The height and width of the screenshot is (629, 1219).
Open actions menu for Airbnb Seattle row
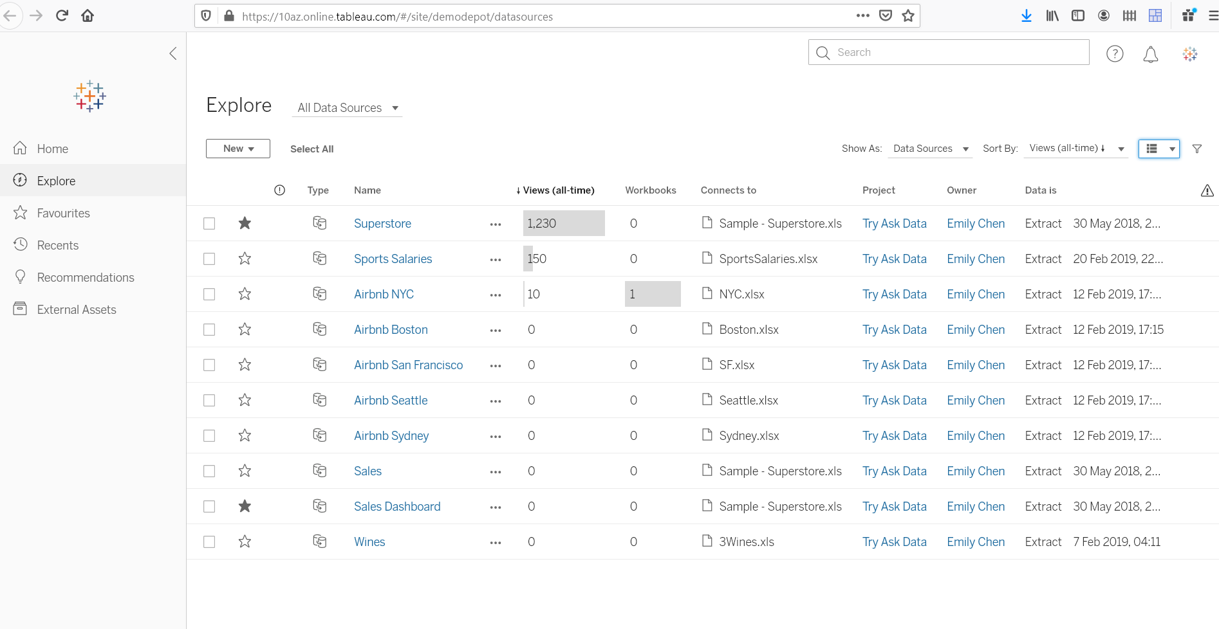coord(496,401)
